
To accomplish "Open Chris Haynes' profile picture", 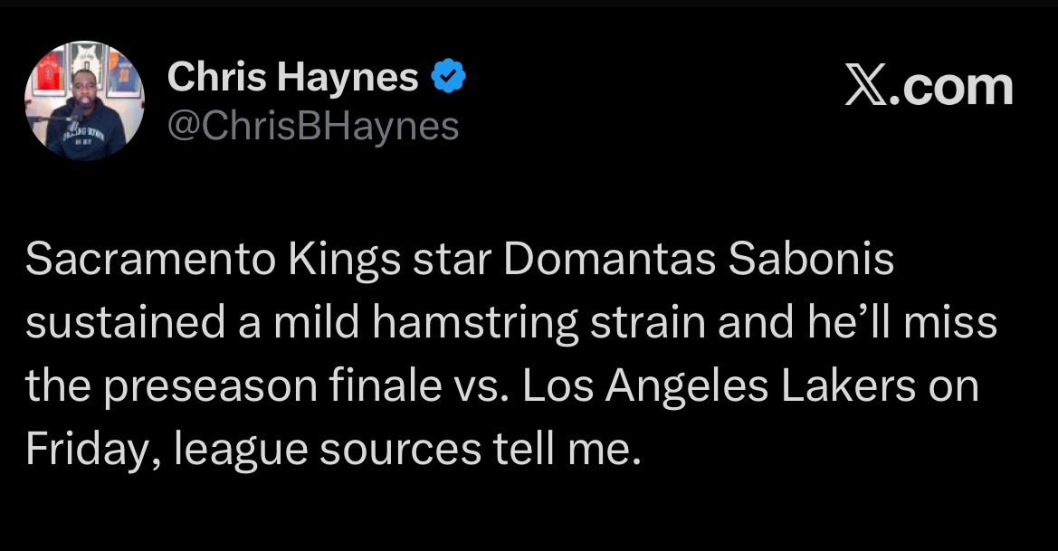I will coord(83,100).
